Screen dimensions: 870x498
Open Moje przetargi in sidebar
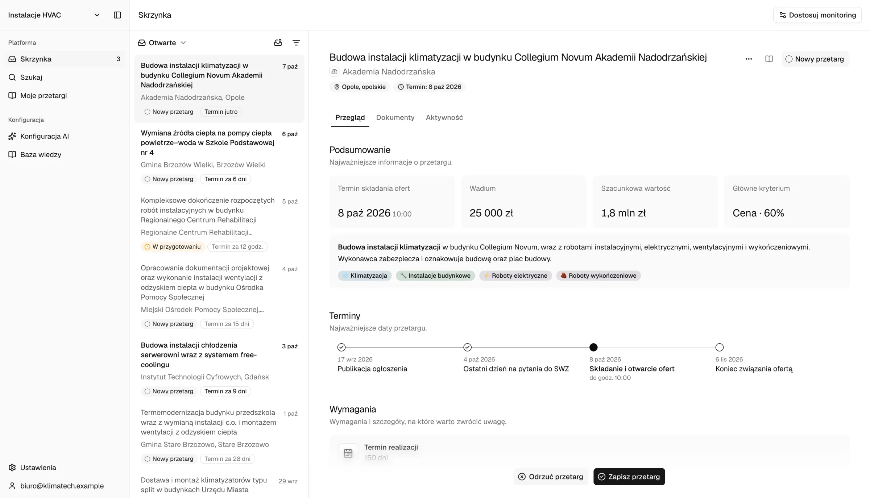pyautogui.click(x=65, y=95)
